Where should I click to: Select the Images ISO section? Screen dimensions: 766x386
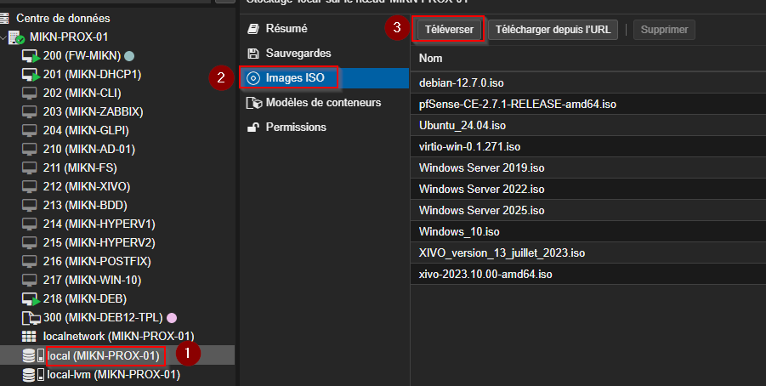[x=325, y=78]
